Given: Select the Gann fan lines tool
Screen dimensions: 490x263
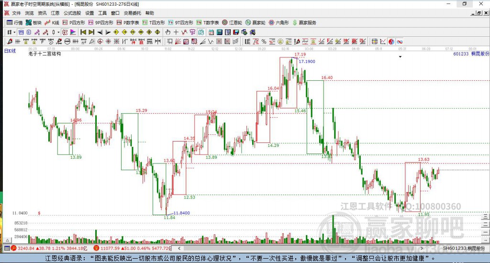Looking at the screenshot, I should (x=178, y=42).
